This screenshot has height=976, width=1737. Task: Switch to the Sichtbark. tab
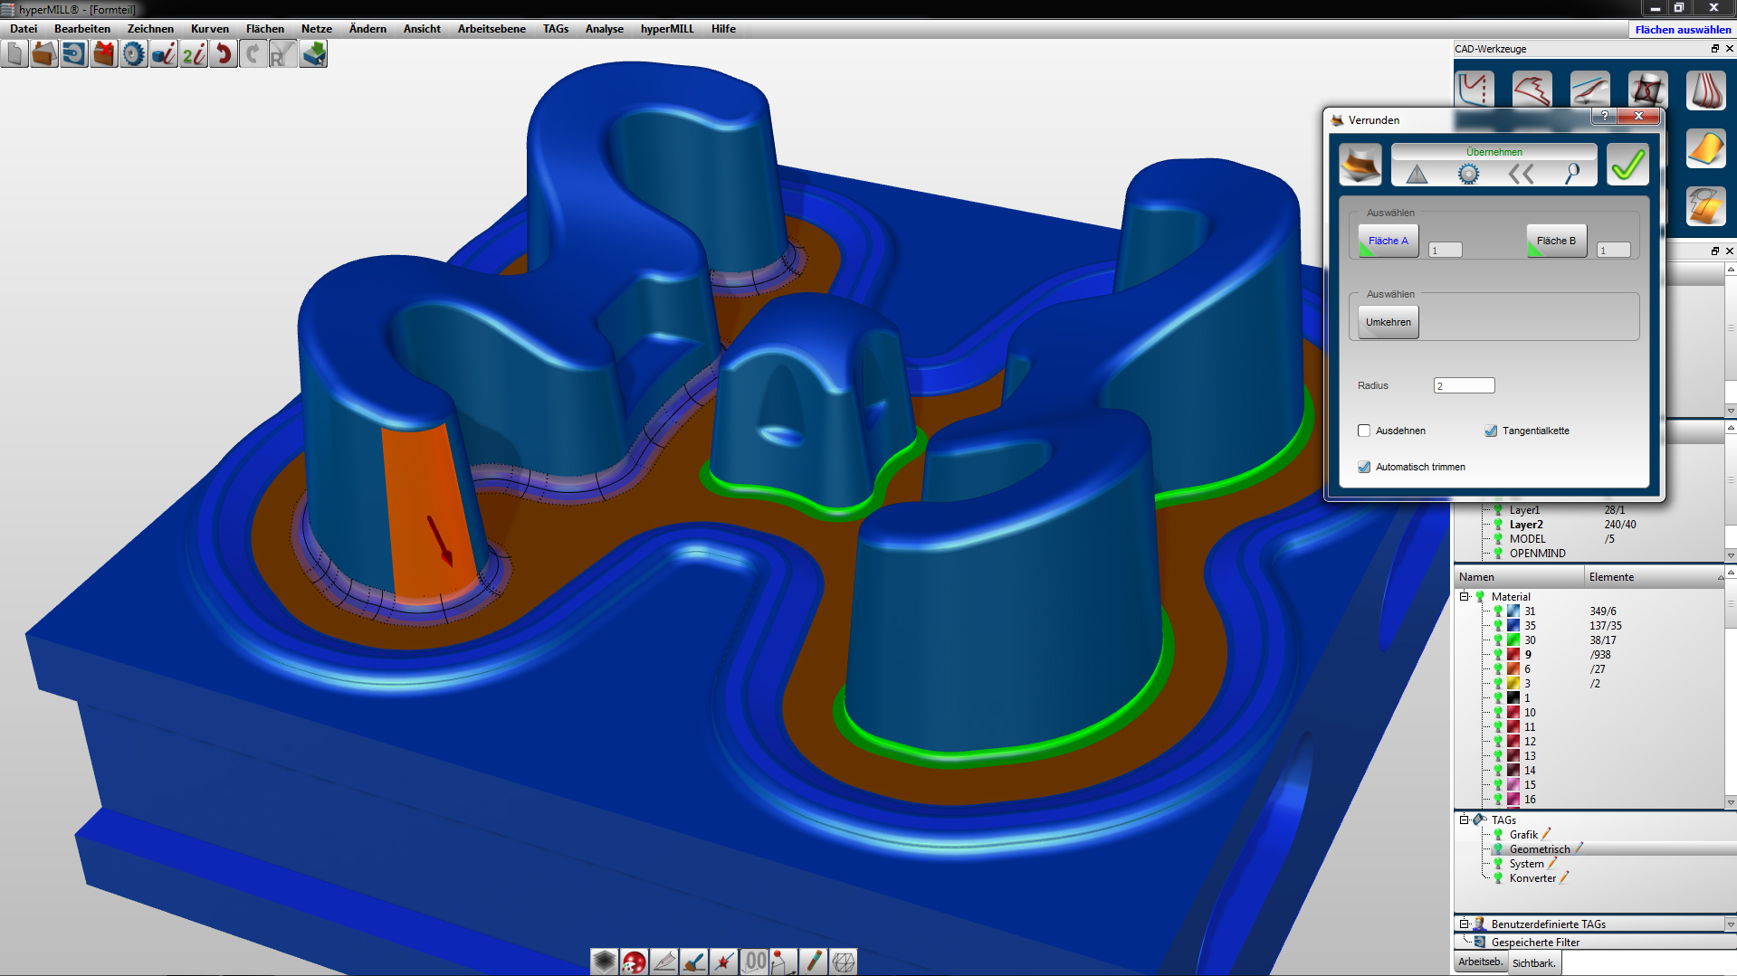(x=1533, y=963)
